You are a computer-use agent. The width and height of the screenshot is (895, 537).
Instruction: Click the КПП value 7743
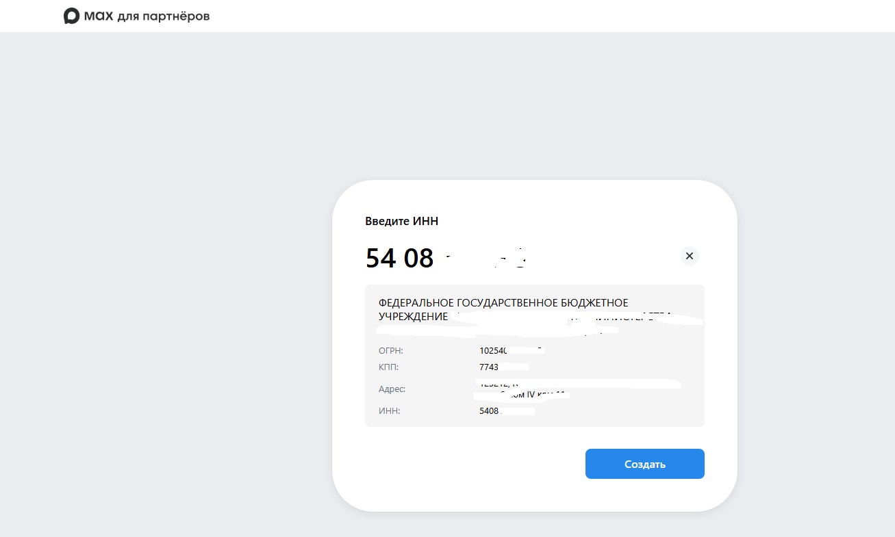tap(490, 367)
